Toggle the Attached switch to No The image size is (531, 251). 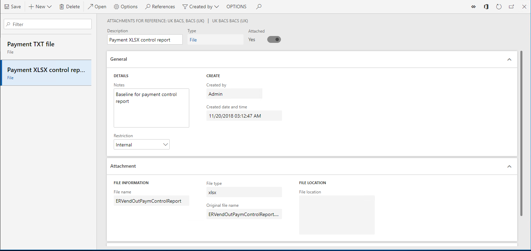(274, 39)
